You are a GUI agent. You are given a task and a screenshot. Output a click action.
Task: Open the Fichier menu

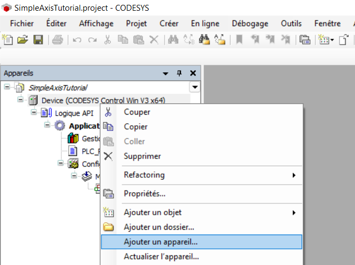click(22, 24)
